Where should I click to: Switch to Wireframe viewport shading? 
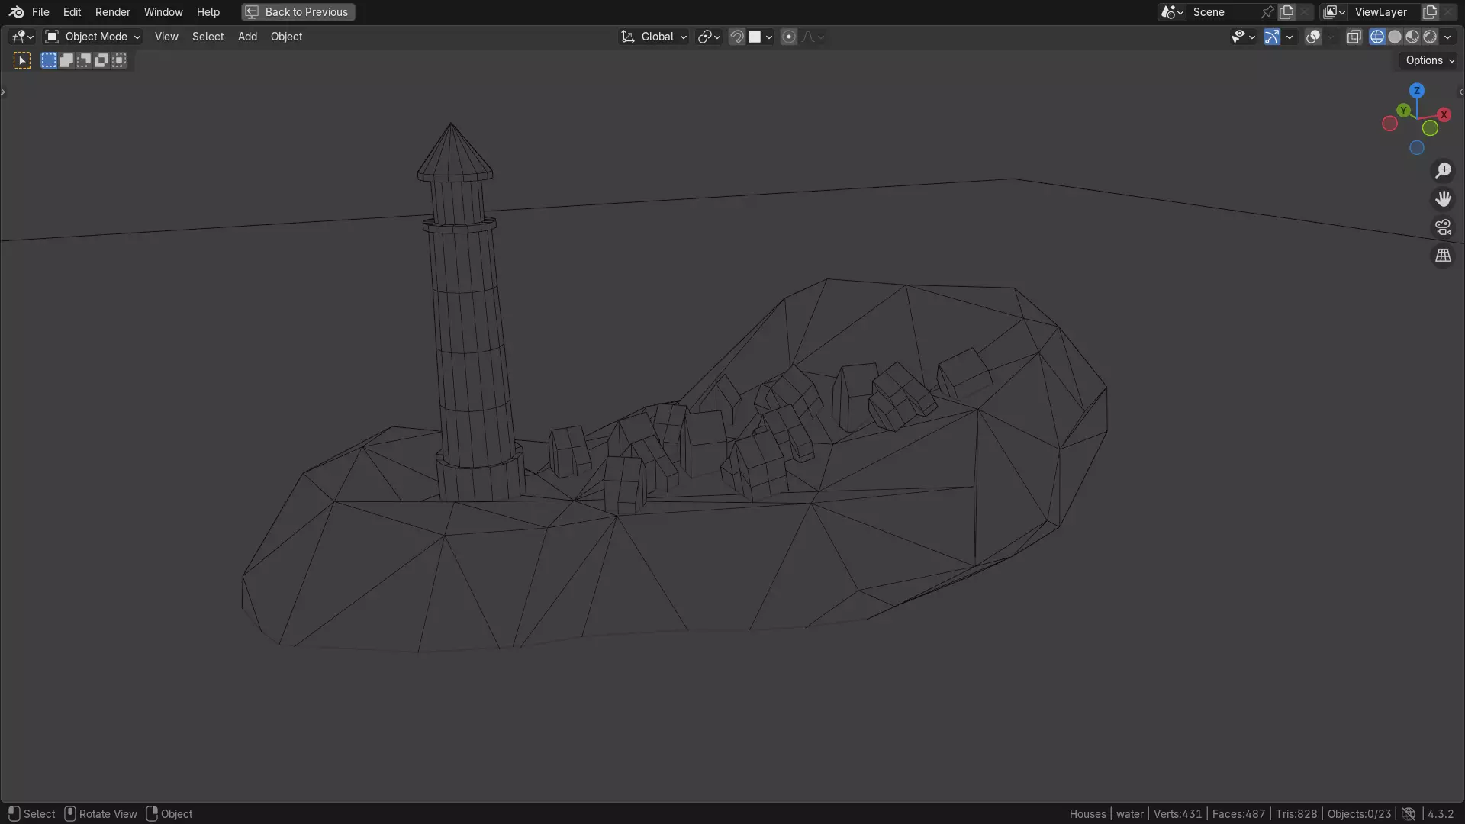tap(1377, 37)
